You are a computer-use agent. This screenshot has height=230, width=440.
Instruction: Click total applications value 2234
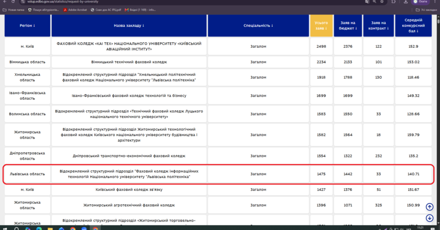(x=321, y=62)
